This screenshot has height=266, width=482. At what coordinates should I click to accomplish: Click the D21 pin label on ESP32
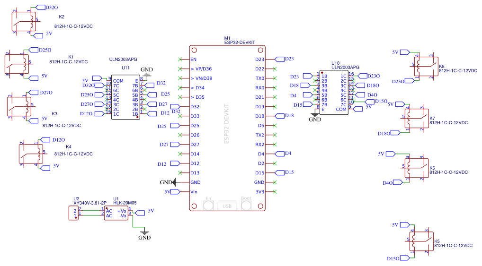pos(260,97)
